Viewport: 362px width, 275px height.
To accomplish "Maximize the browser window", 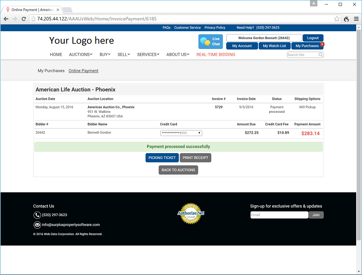I will point(340,4).
